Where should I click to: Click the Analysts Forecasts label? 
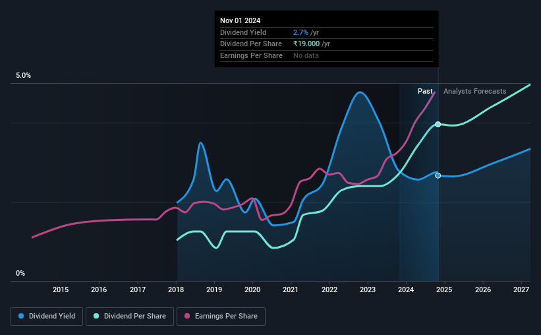[474, 91]
